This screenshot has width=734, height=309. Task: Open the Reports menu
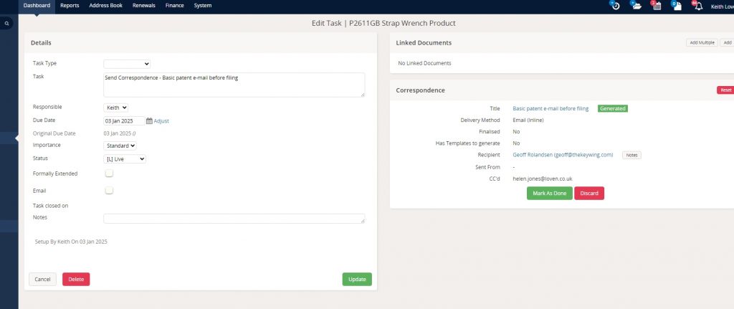[x=70, y=5]
